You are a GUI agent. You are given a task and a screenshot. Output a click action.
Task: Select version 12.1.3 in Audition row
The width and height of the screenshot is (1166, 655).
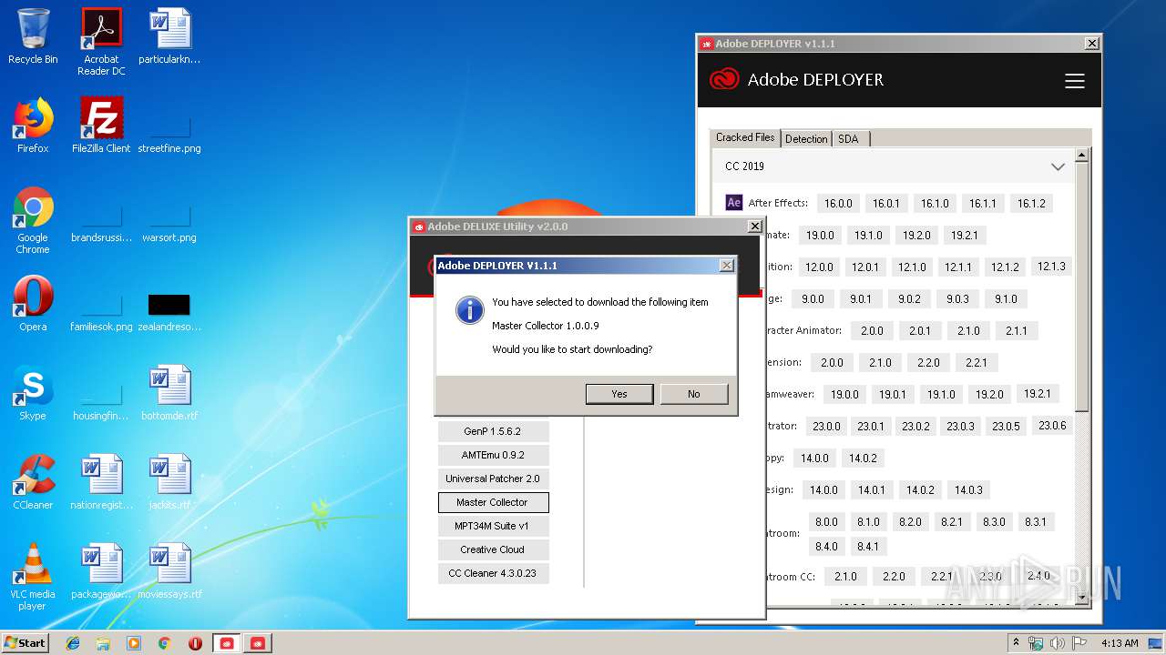point(1050,267)
